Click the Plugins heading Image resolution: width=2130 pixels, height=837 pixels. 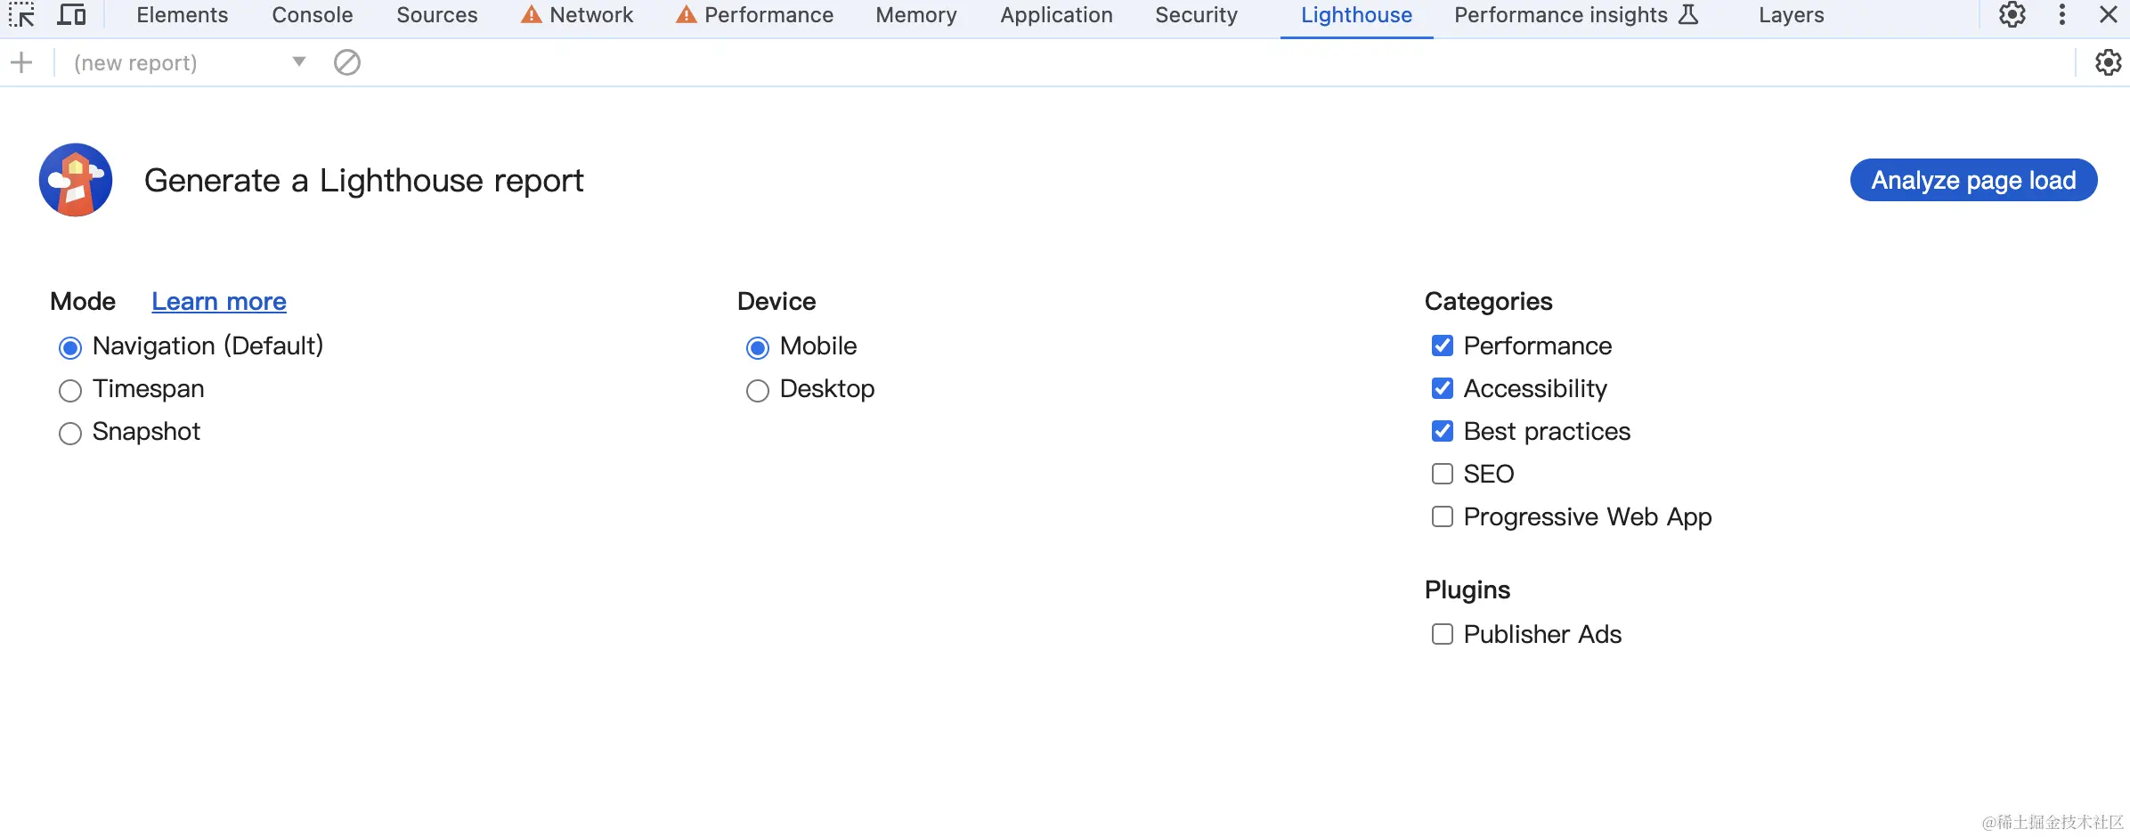[1467, 589]
